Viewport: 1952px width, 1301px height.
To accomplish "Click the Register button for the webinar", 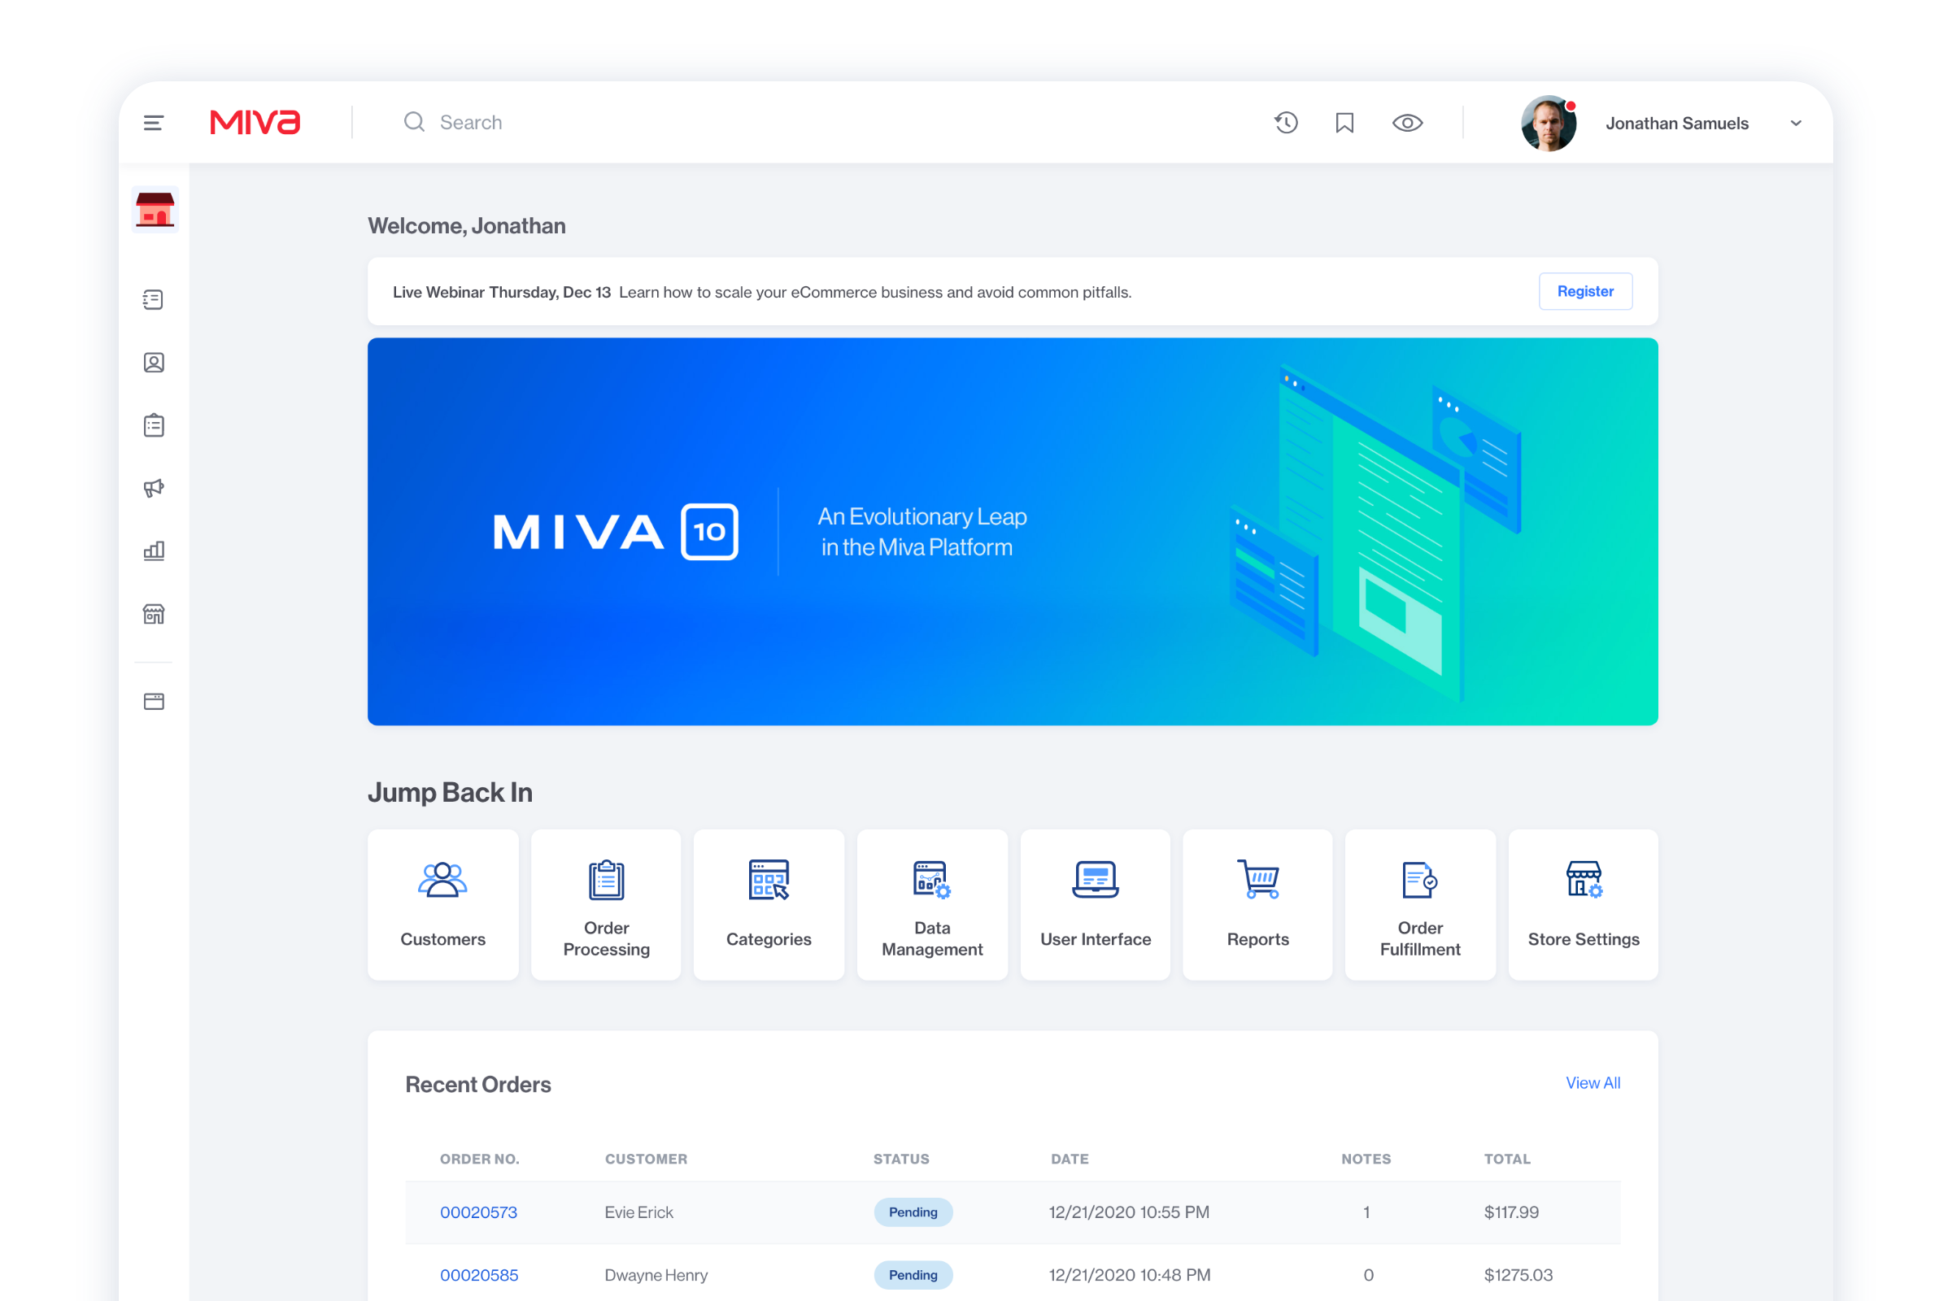I will [x=1584, y=291].
